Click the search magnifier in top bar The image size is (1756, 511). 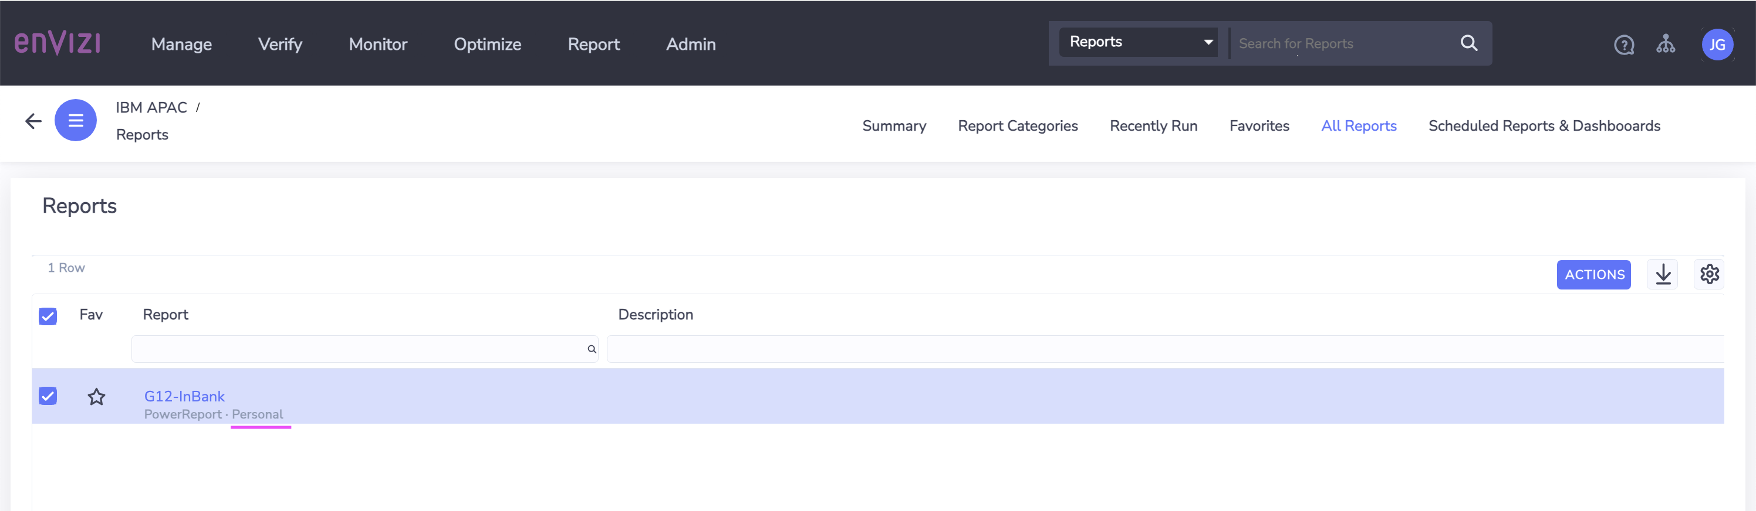(x=1468, y=43)
